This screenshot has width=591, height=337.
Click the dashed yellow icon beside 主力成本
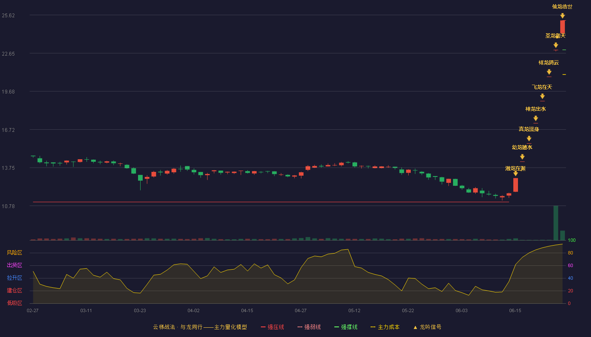click(373, 327)
